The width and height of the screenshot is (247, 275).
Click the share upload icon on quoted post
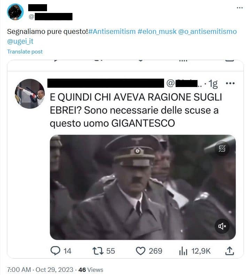pos(229,251)
